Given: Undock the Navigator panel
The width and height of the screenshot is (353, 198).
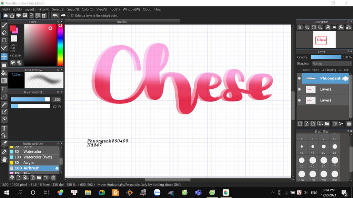Looking at the screenshot, I should [x=347, y=22].
